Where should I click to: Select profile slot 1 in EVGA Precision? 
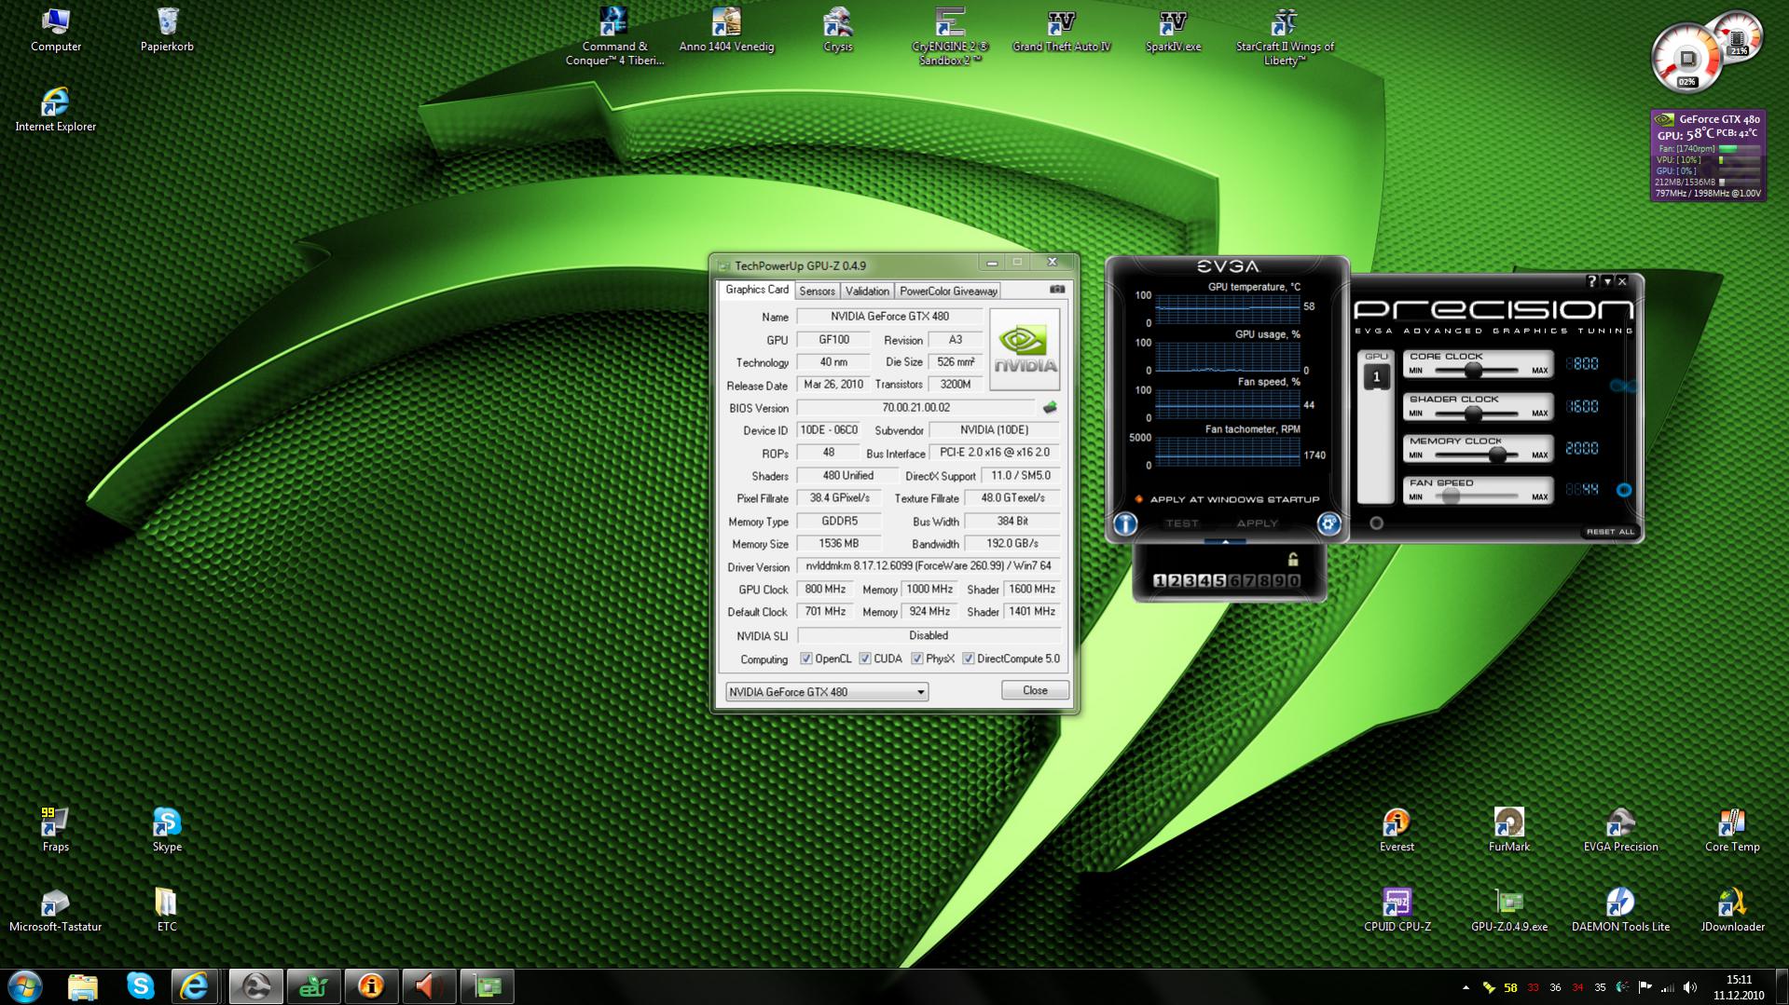point(1160,581)
